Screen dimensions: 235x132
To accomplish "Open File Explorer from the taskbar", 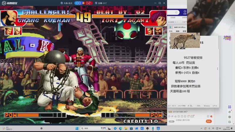I will click(126, 128).
